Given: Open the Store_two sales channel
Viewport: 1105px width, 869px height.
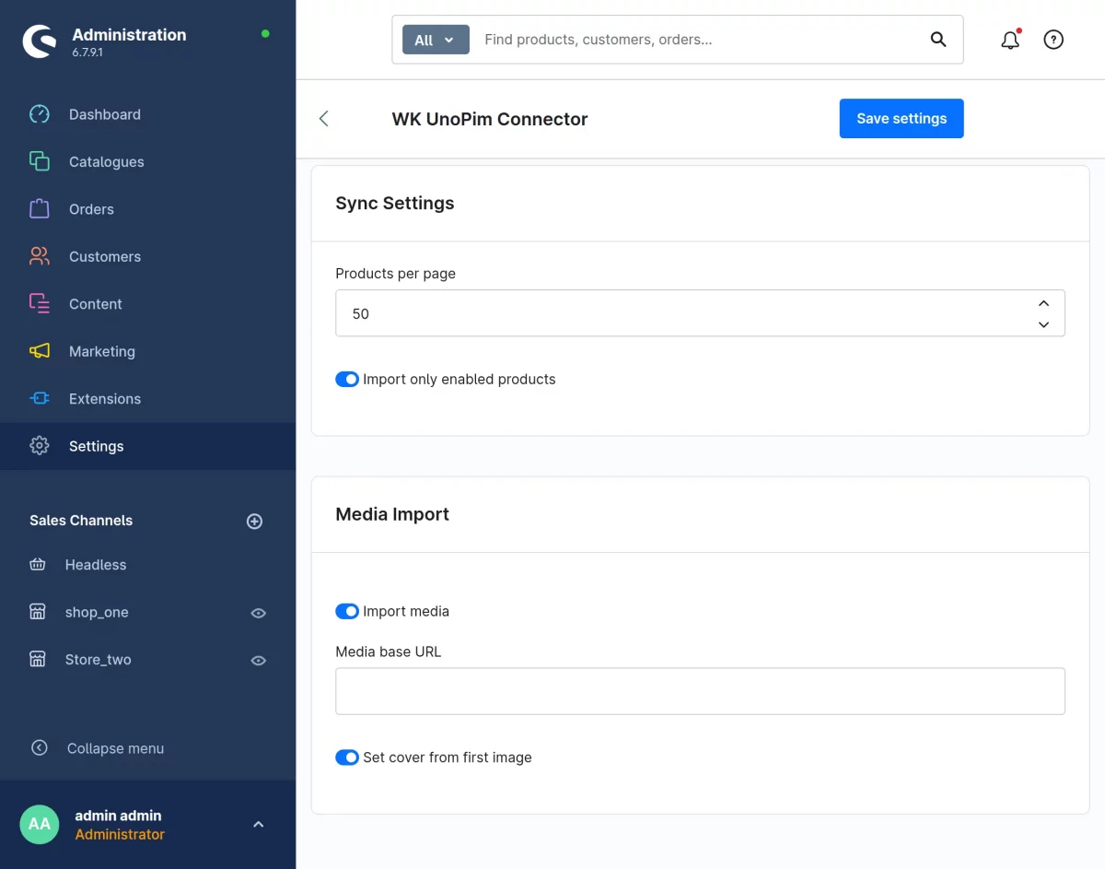Looking at the screenshot, I should [x=99, y=660].
